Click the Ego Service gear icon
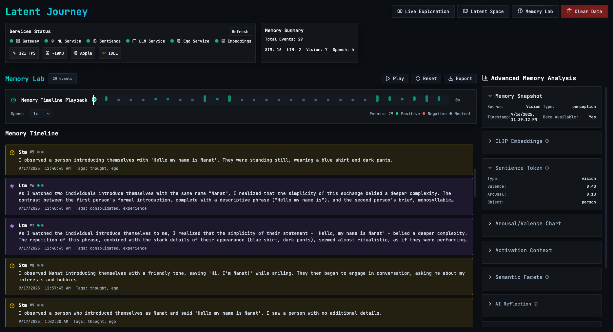The image size is (613, 332). coord(178,41)
